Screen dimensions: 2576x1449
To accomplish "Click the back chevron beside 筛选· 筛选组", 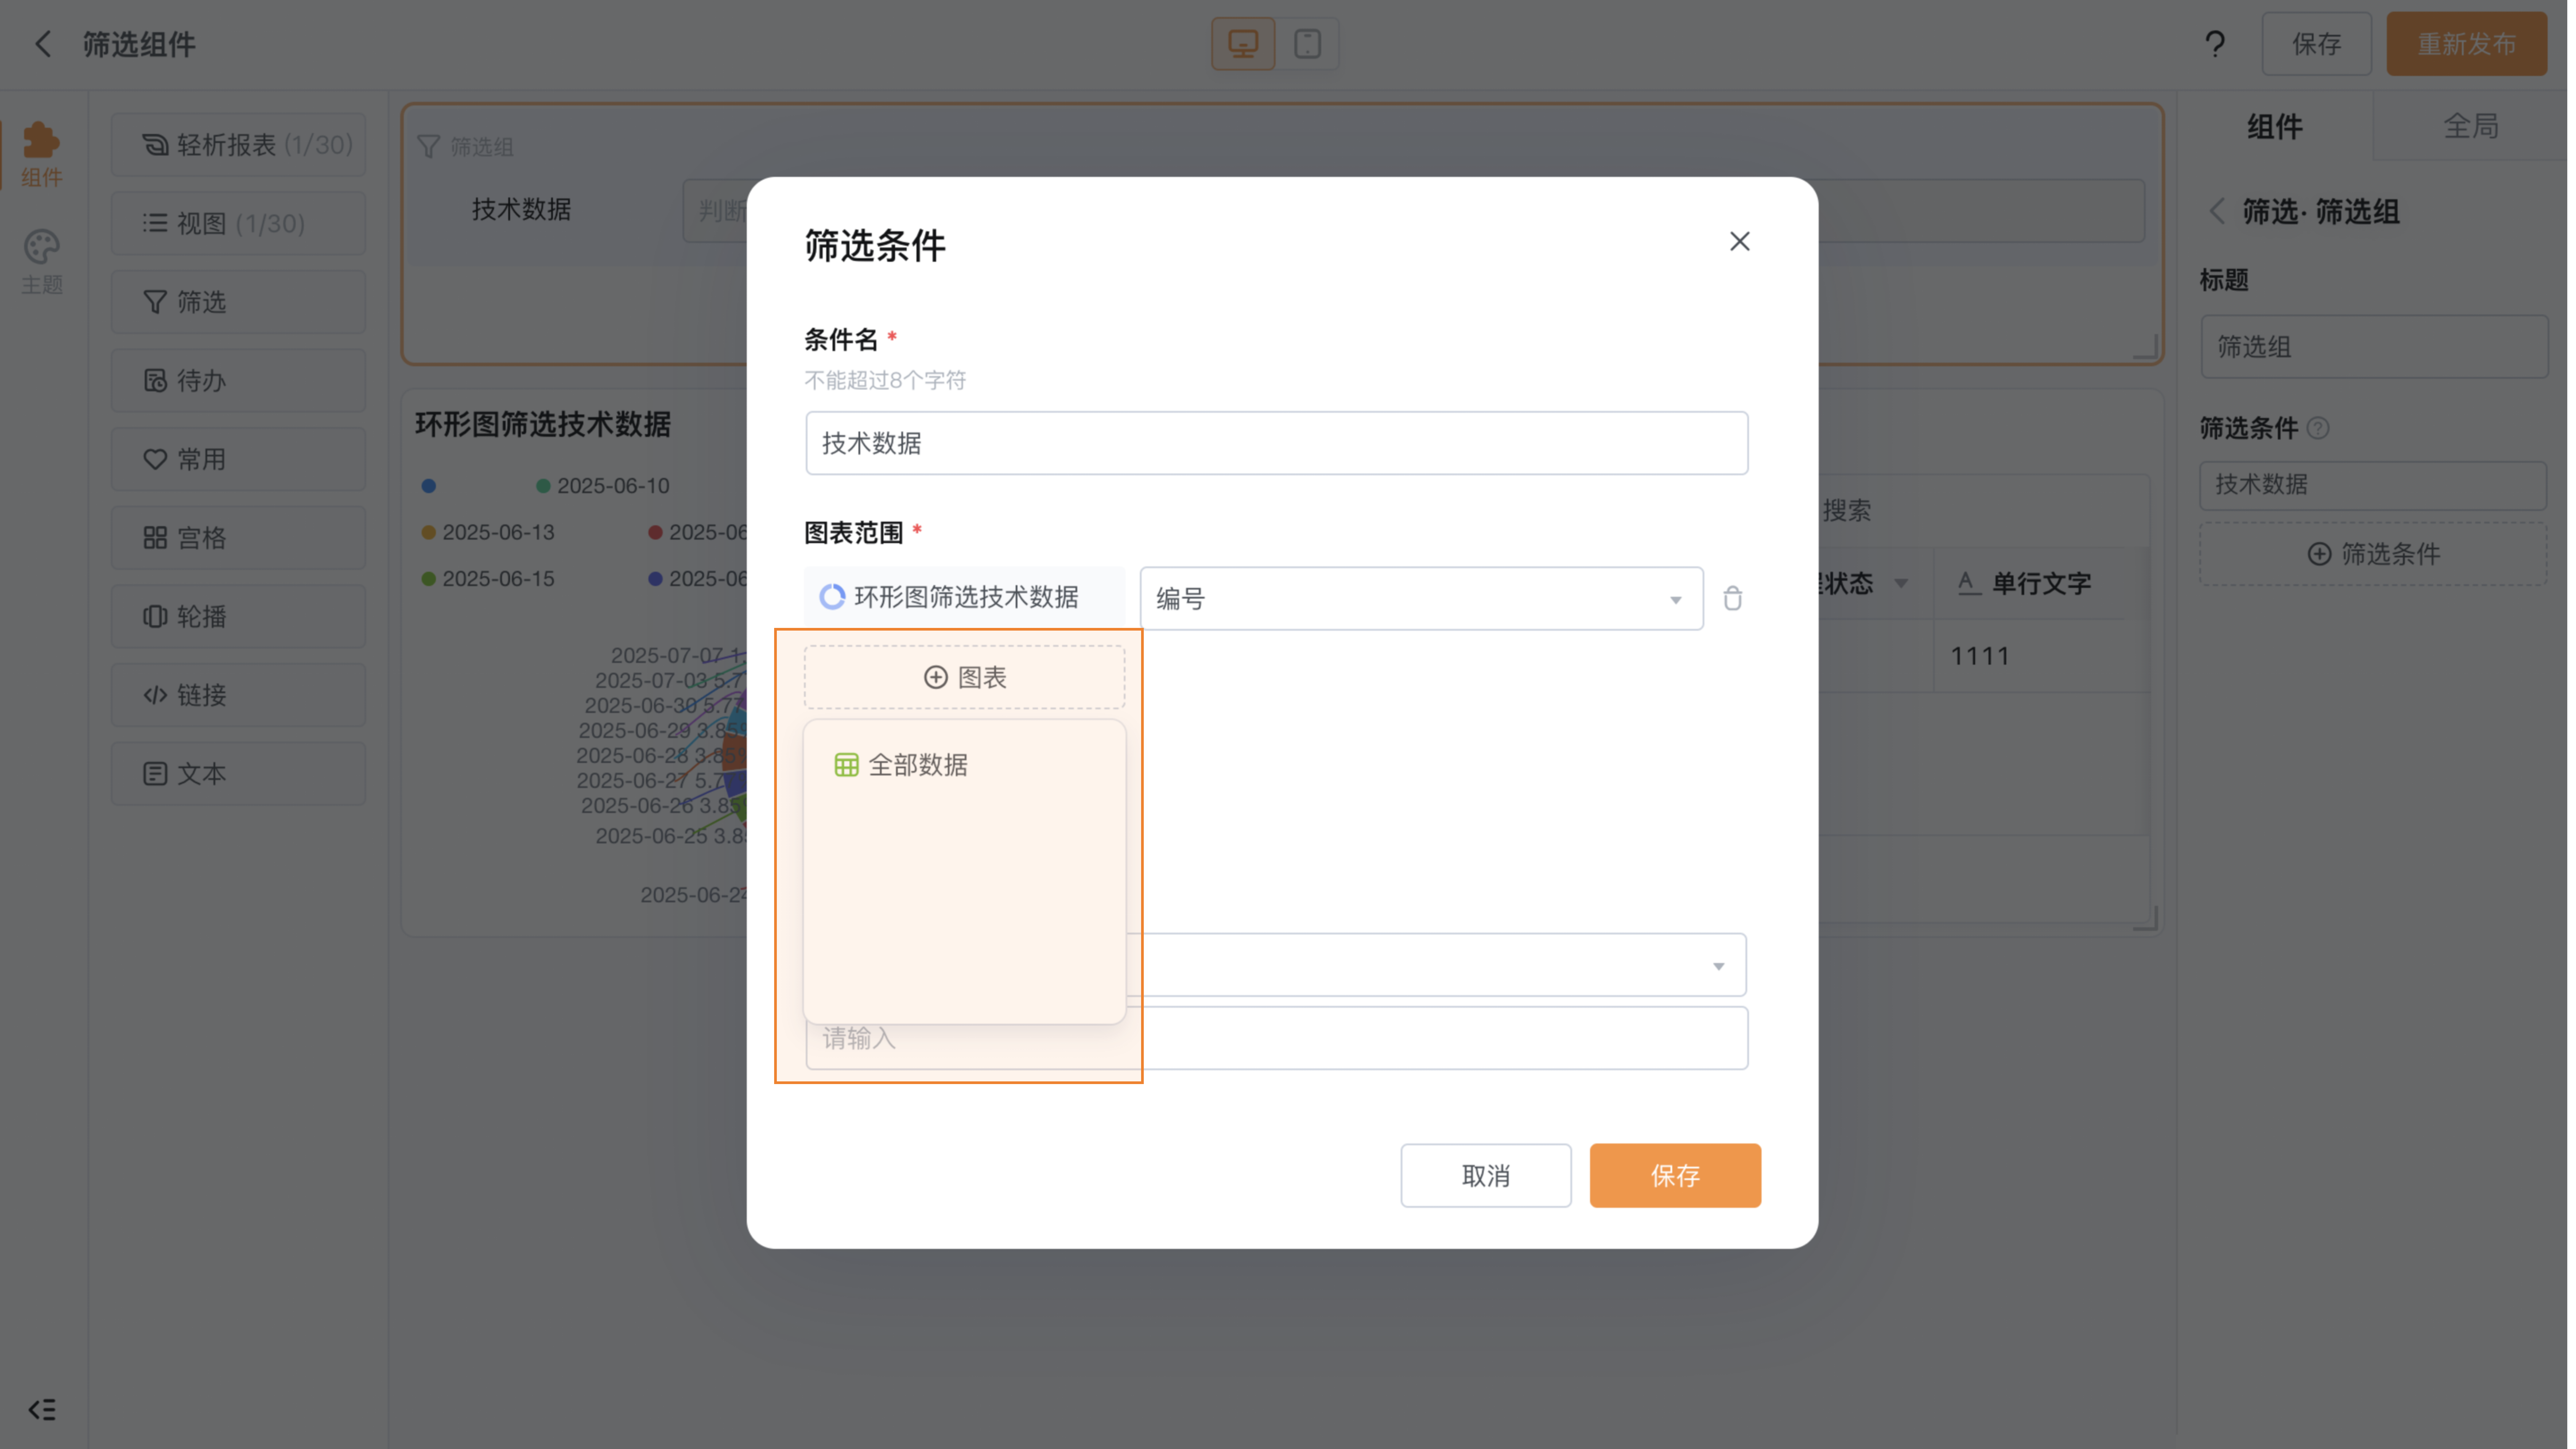I will click(2217, 211).
